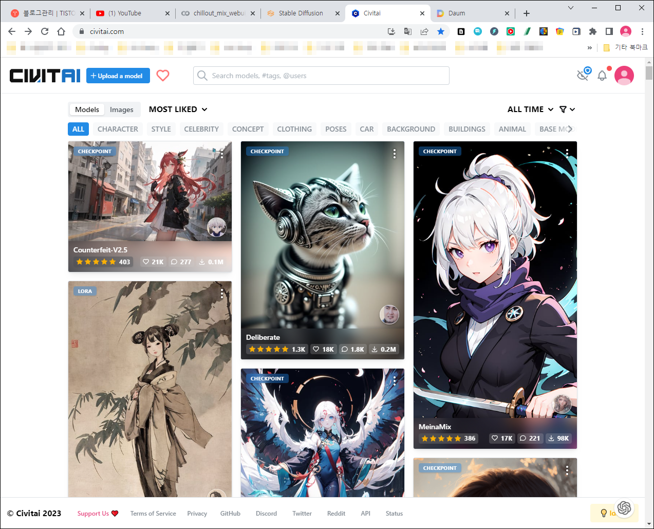The width and height of the screenshot is (654, 529).
Task: Open the LORA card three-dot menu
Action: [222, 293]
